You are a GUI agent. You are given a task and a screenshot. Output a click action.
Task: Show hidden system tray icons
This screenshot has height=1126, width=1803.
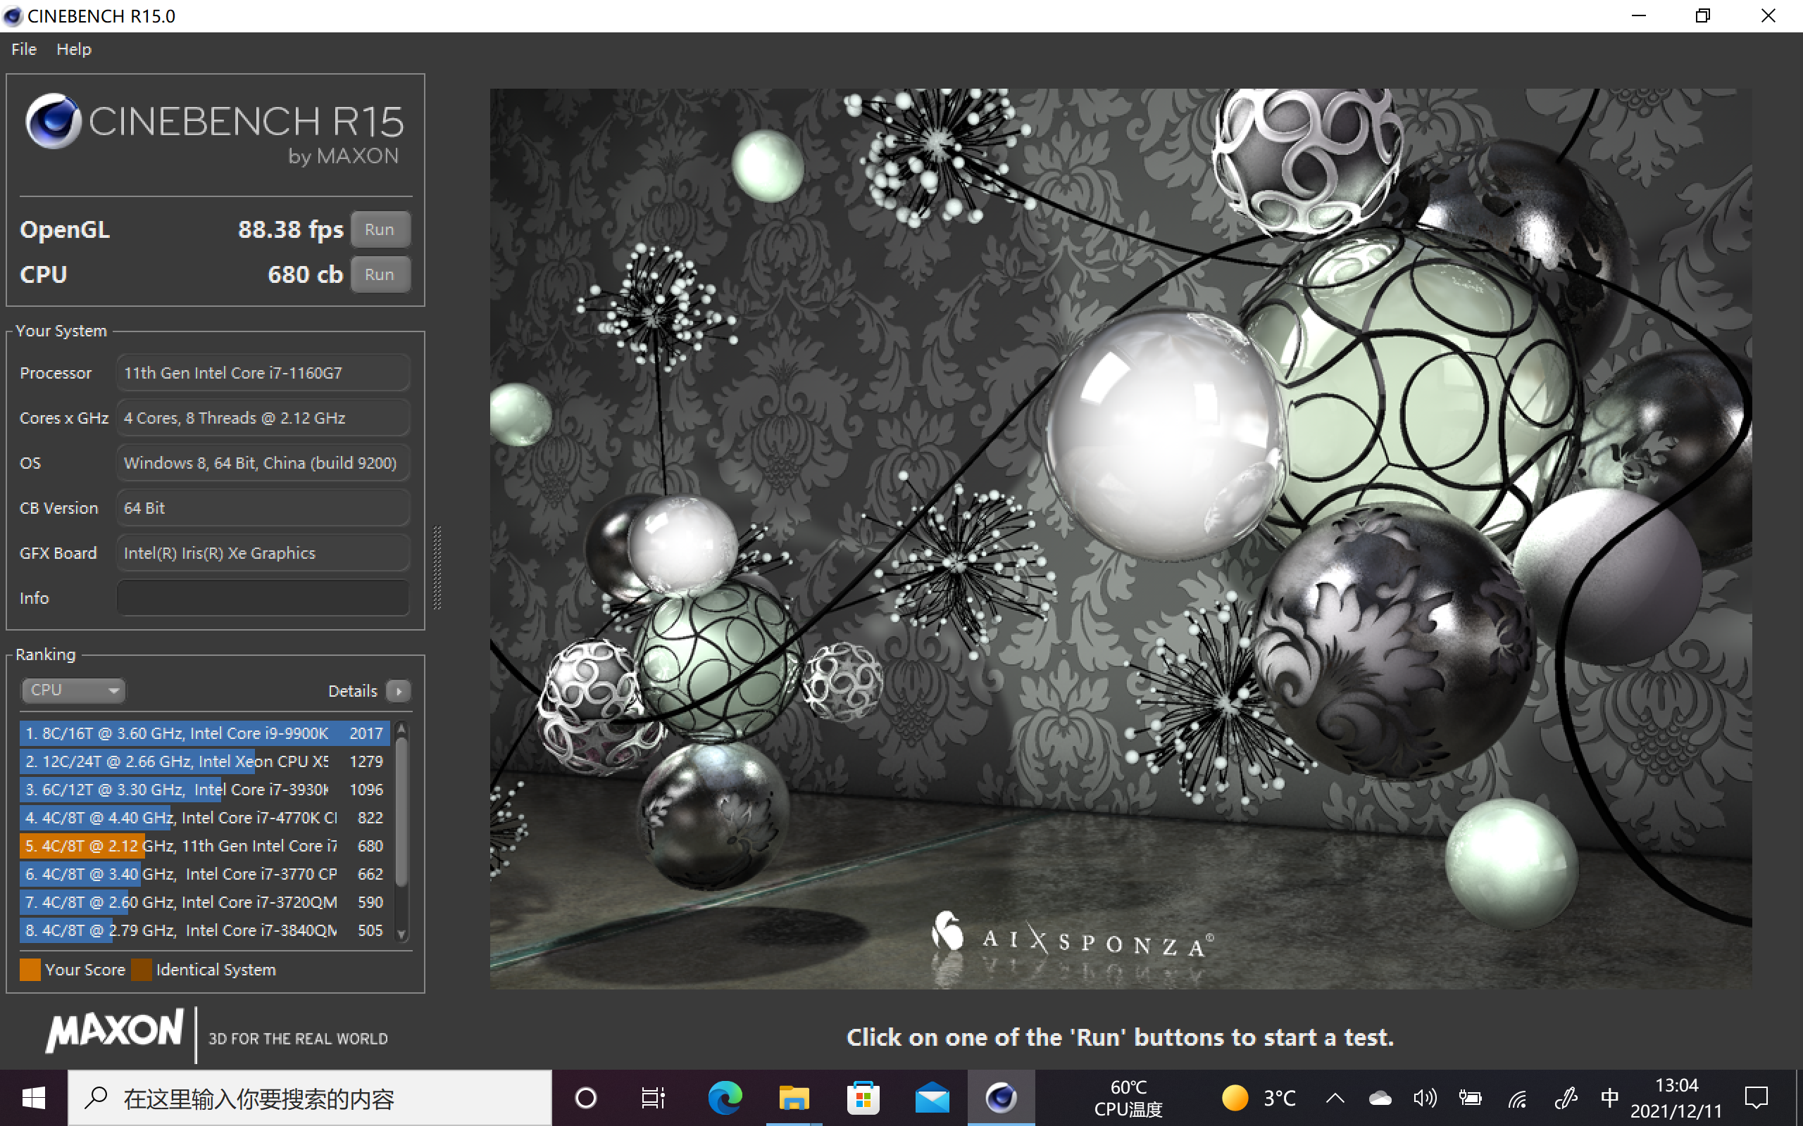(x=1335, y=1098)
